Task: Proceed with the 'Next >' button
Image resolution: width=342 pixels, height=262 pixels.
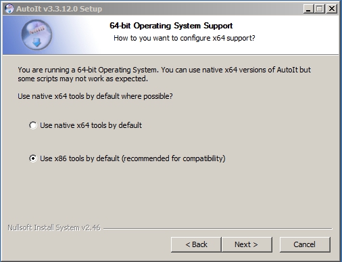Action: click(247, 244)
